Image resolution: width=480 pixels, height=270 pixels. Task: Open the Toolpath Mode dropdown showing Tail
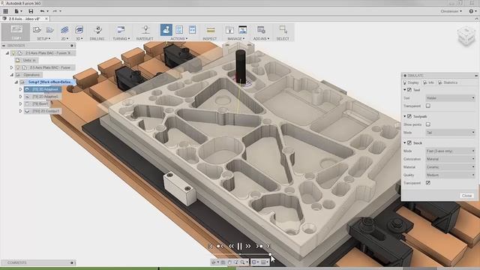tap(450, 133)
